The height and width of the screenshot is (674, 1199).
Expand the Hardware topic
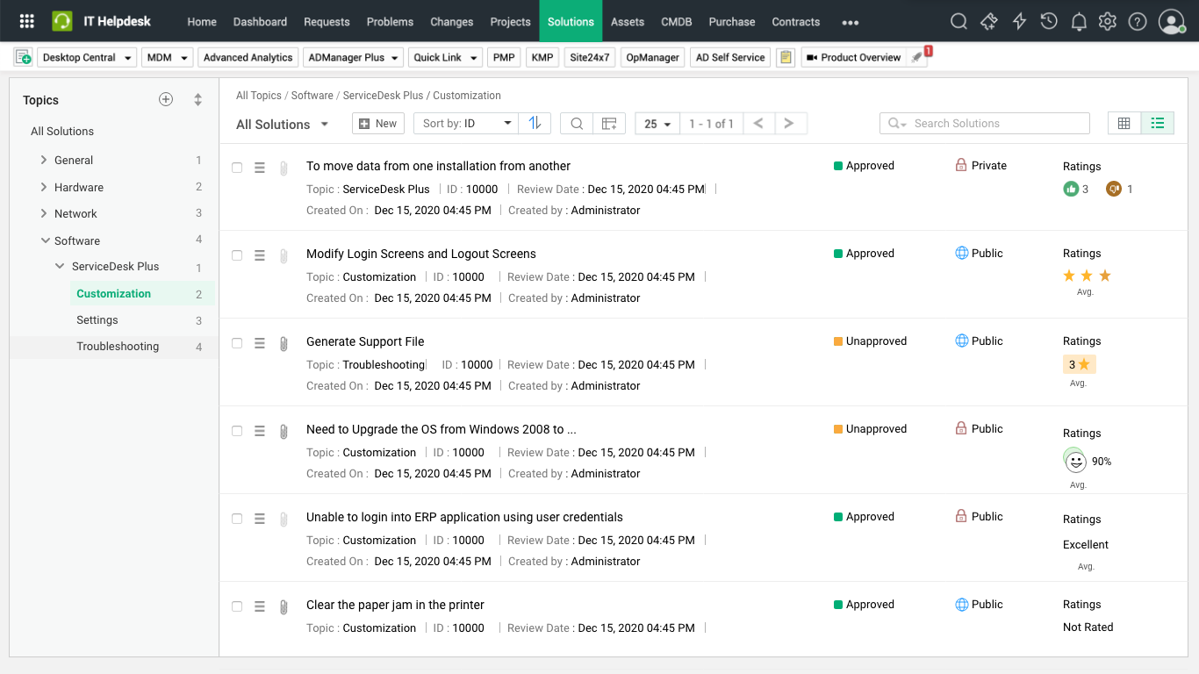click(x=44, y=187)
